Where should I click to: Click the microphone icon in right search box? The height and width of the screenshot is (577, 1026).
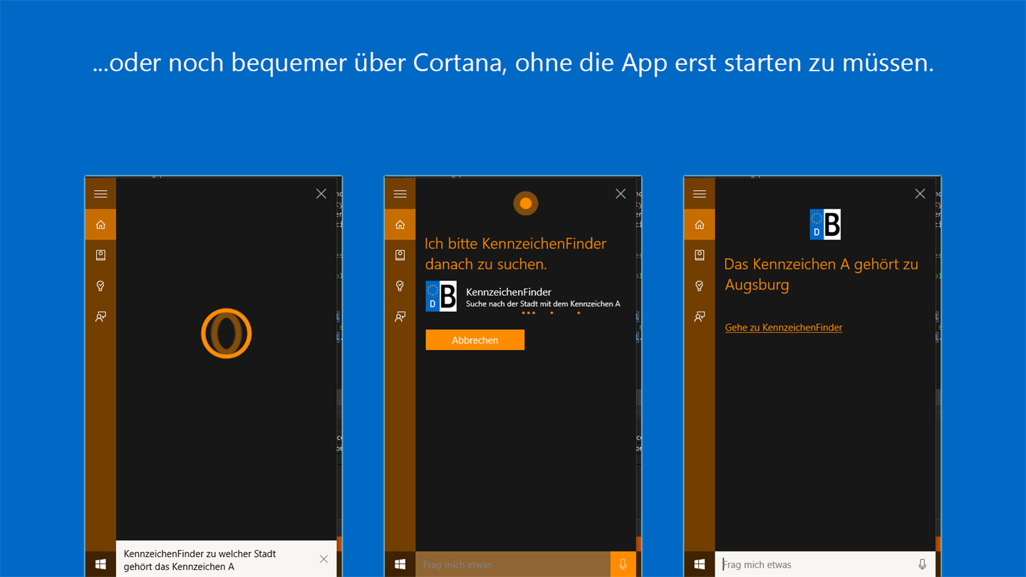tap(922, 564)
